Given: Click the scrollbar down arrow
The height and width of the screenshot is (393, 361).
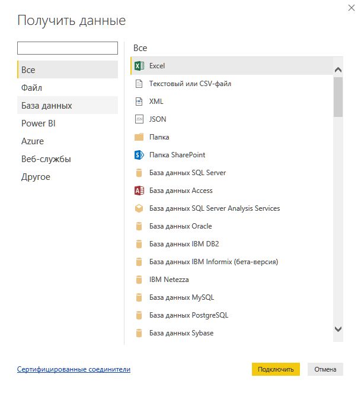Looking at the screenshot, I should (x=338, y=329).
